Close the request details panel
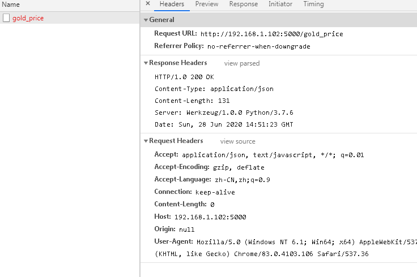Image resolution: width=417 pixels, height=277 pixels. pyautogui.click(x=148, y=4)
